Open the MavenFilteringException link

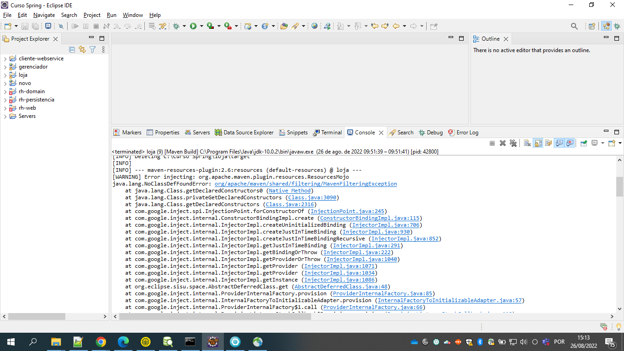(x=306, y=184)
